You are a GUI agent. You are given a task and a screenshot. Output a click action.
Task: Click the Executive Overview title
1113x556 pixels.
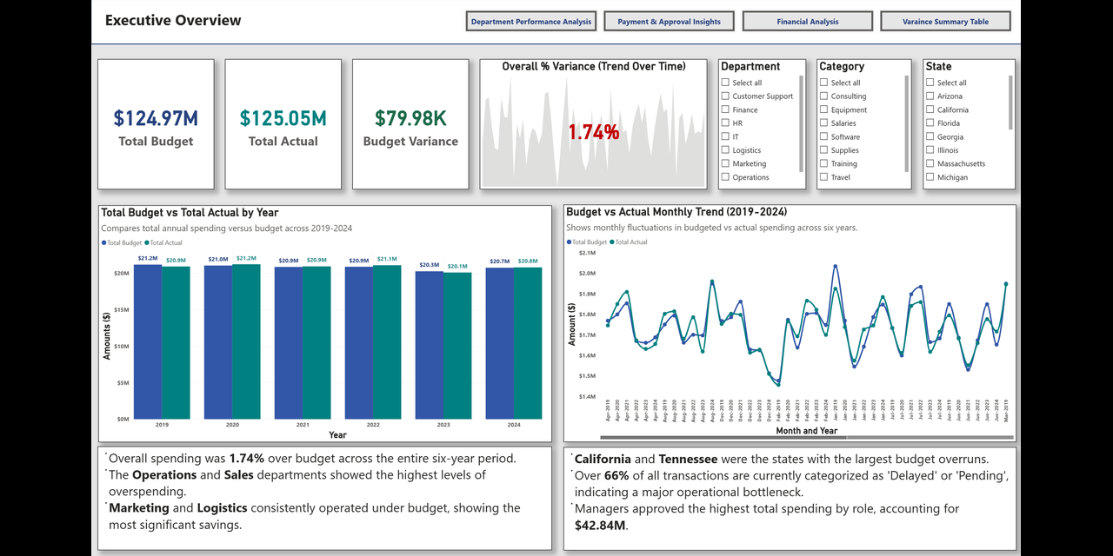tap(173, 20)
